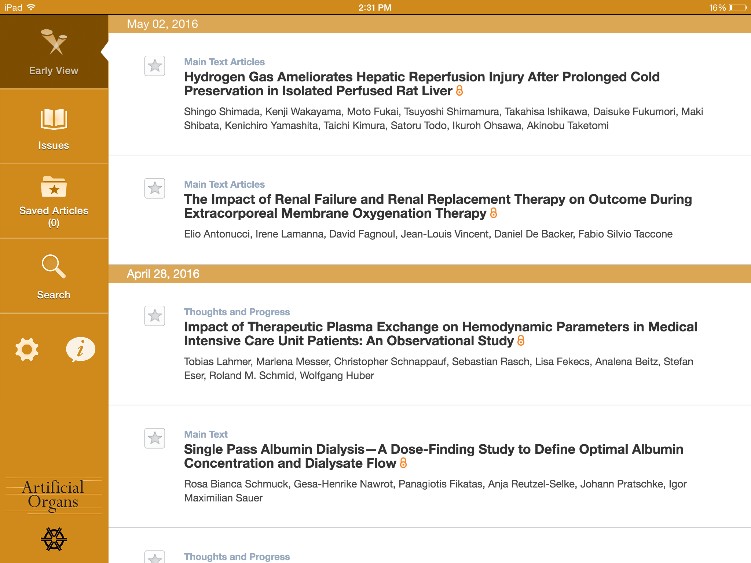Star the Renal Failure article
751x563 pixels.
coord(155,188)
